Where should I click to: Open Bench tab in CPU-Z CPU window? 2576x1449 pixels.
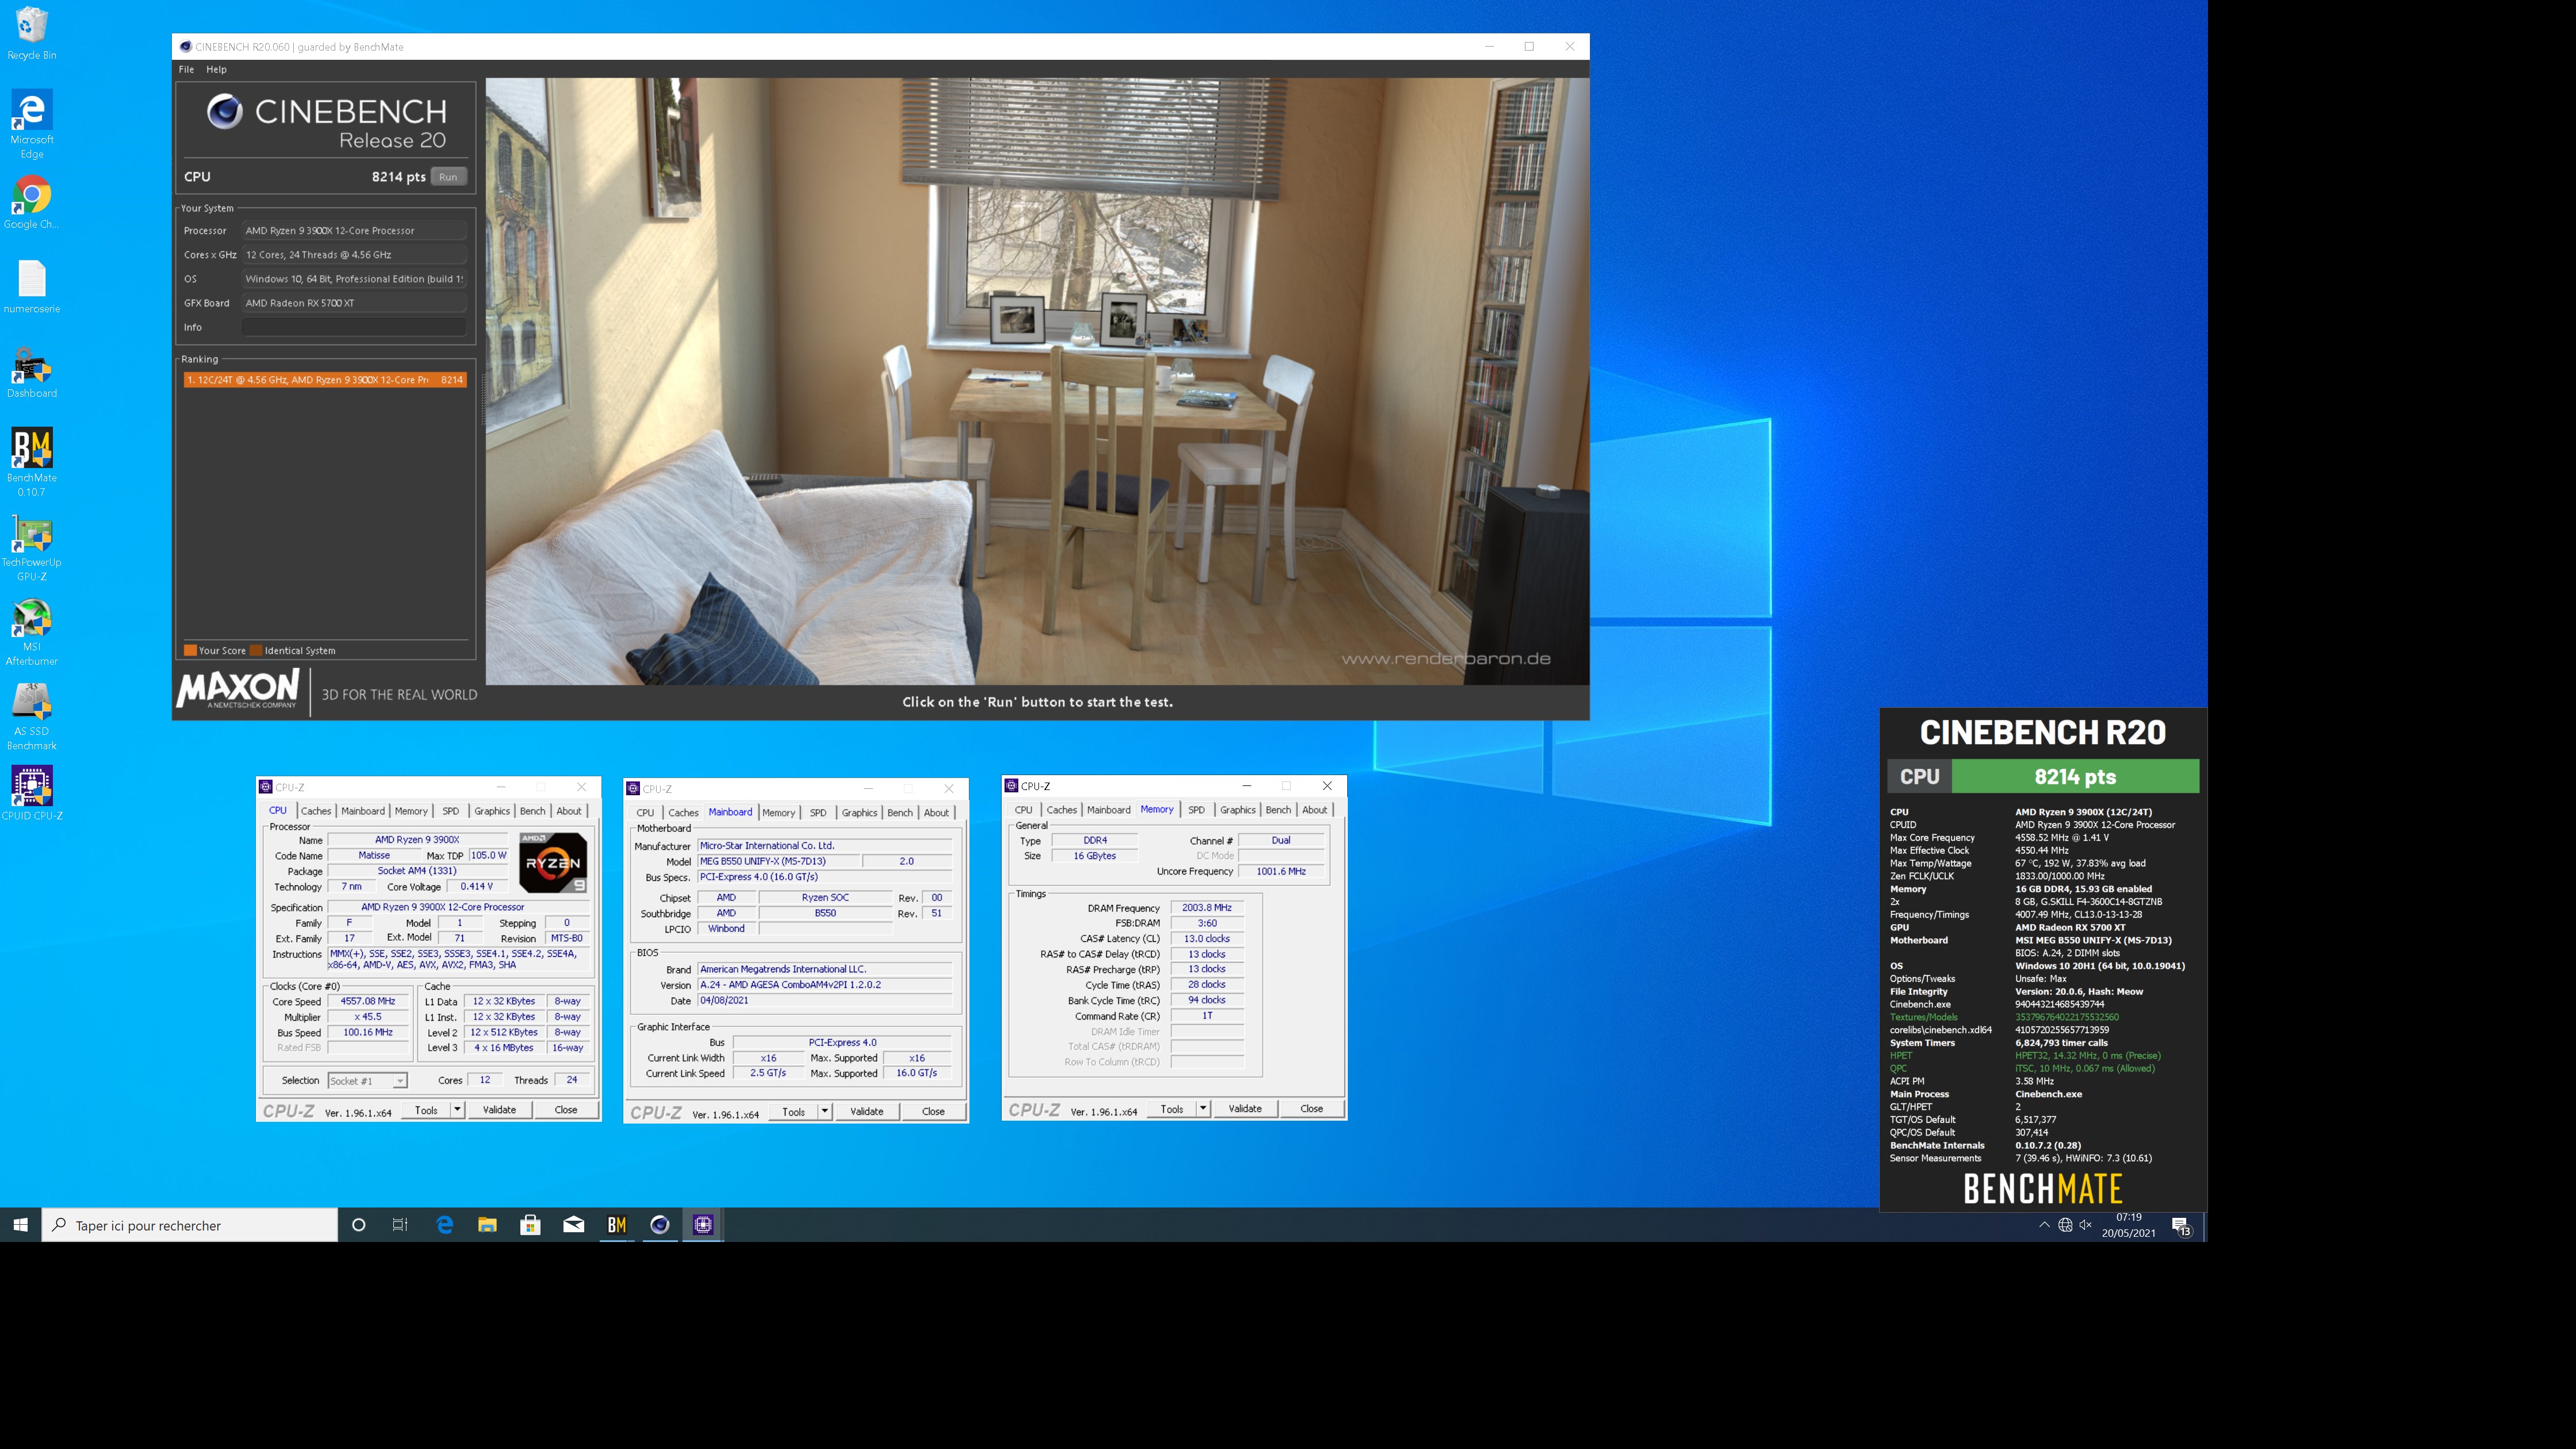(x=533, y=811)
